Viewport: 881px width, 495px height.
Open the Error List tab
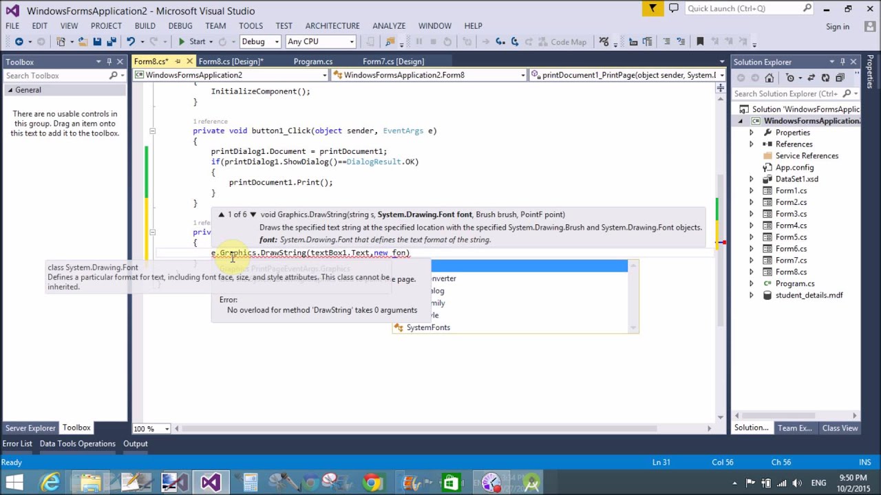(x=17, y=444)
